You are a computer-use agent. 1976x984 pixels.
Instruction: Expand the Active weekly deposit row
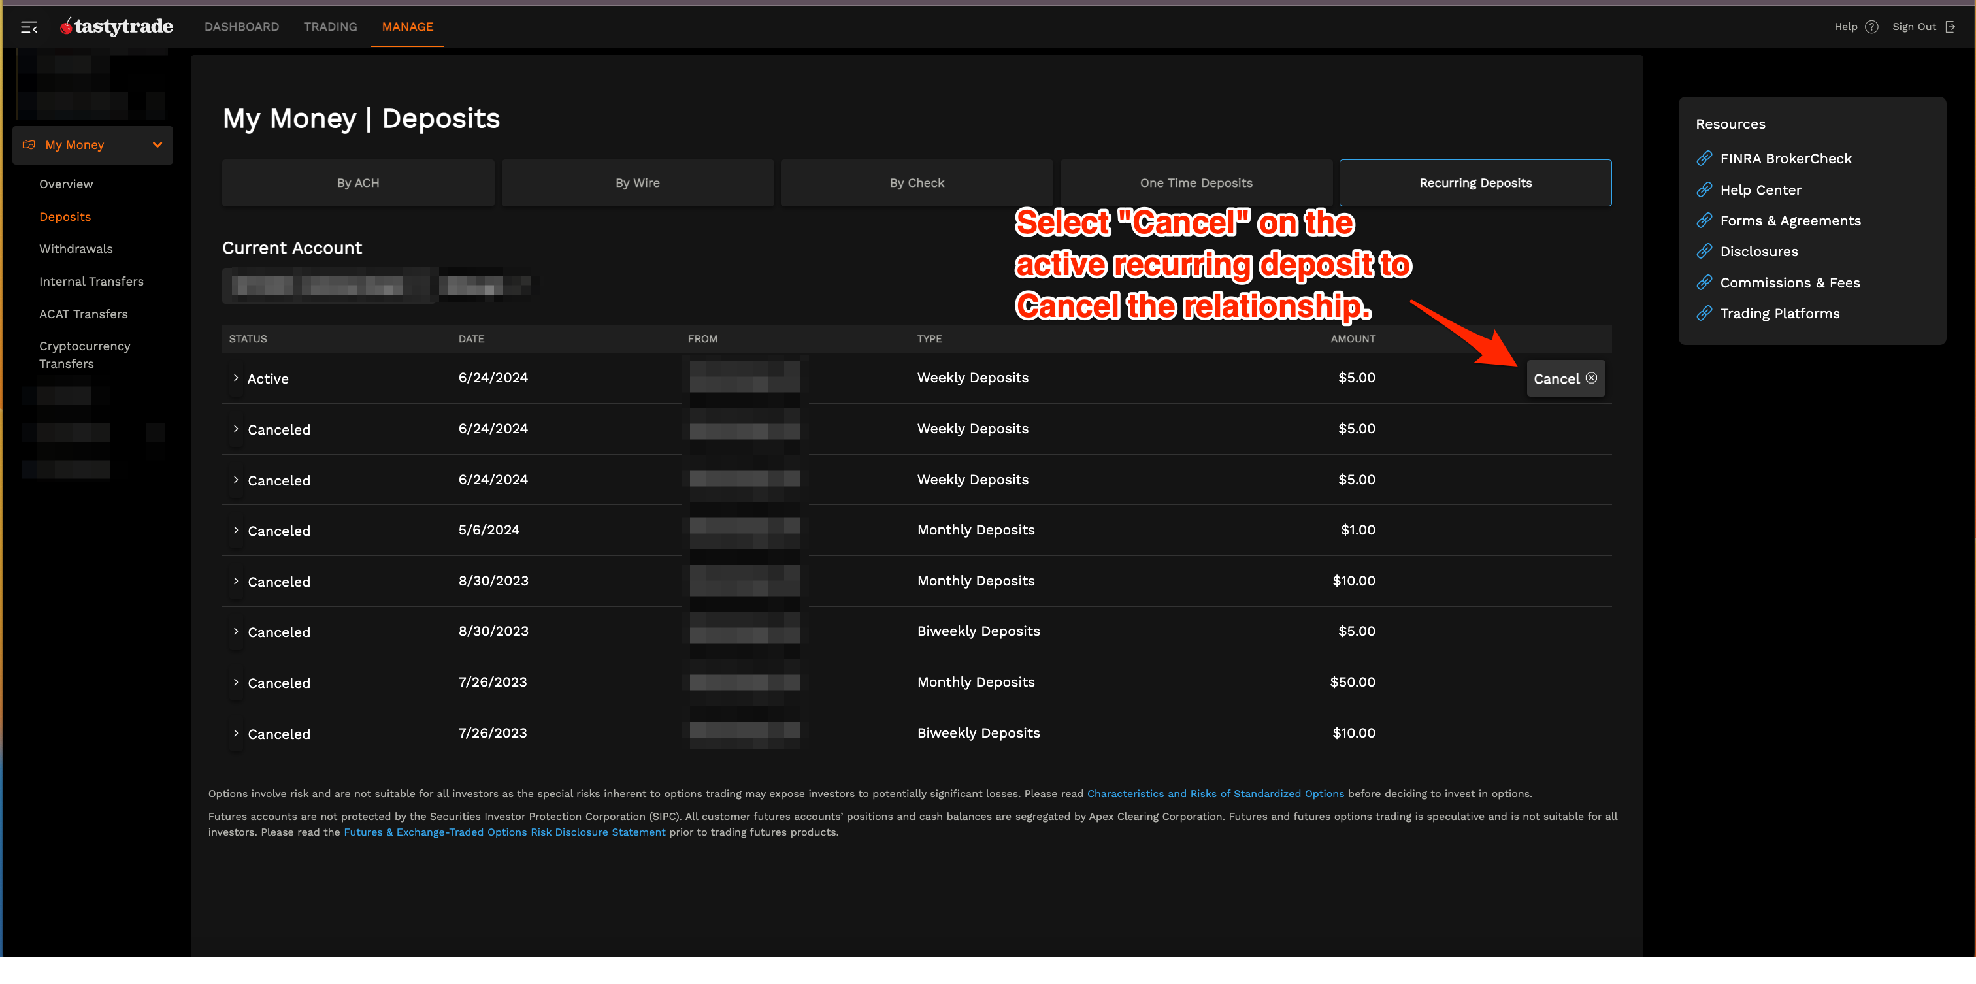click(235, 378)
